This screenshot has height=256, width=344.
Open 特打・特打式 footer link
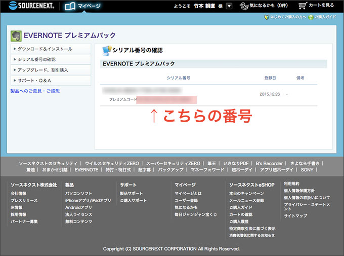click(118, 170)
